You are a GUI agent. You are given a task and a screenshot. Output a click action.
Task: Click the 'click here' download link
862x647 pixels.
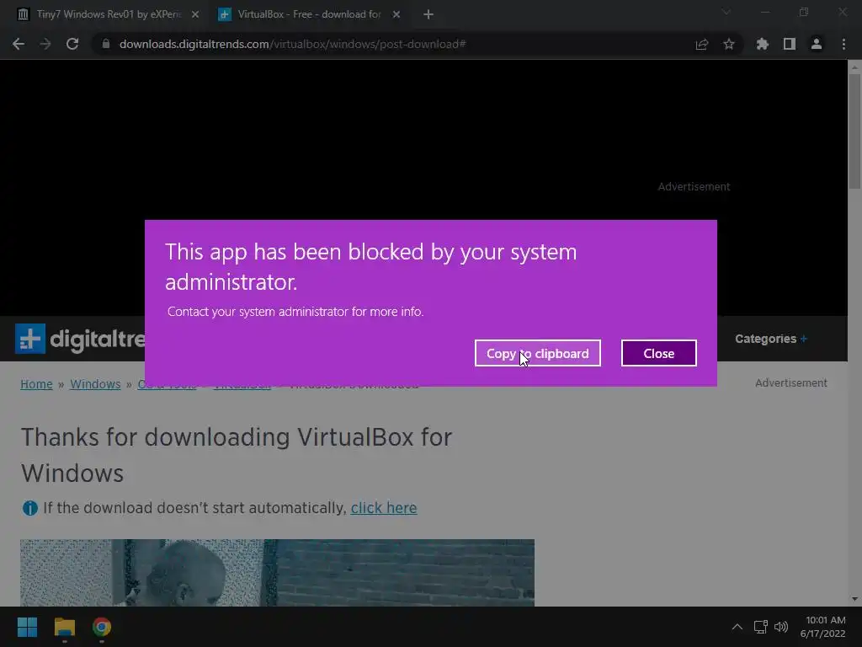[x=384, y=508]
